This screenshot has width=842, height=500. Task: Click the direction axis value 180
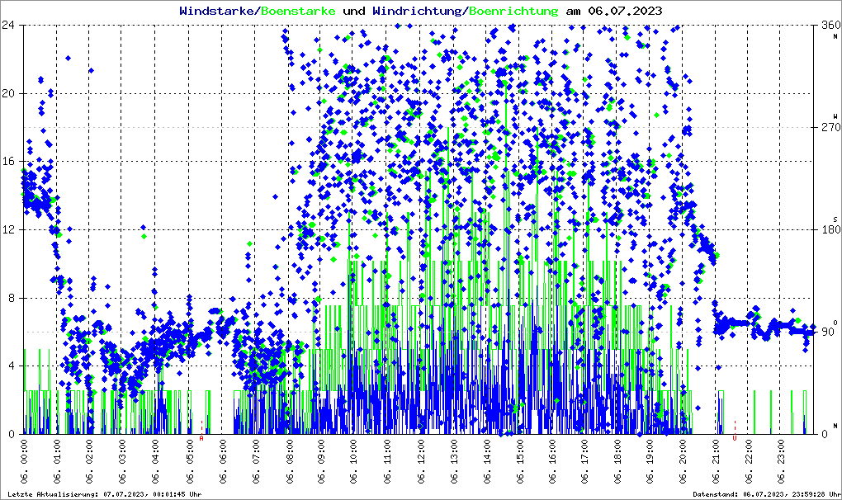pos(830,229)
